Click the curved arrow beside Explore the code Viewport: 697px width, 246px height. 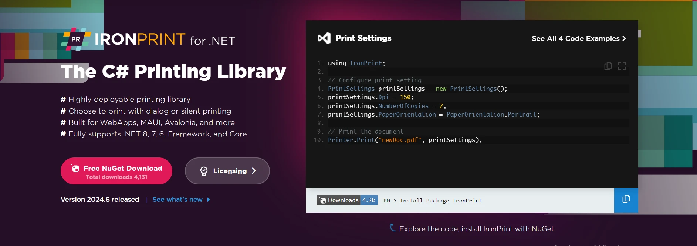[393, 228]
